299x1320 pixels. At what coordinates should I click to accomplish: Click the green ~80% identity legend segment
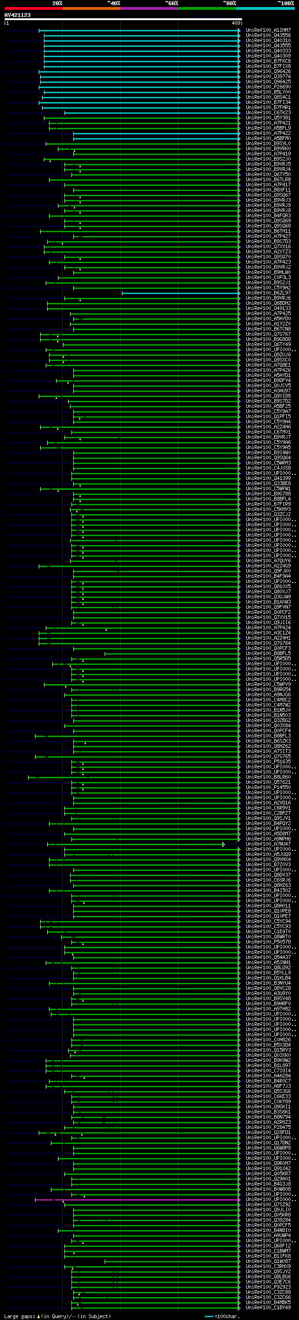pyautogui.click(x=207, y=8)
